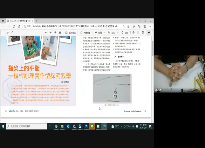Open second Chrome icon on taskbar
The height and width of the screenshot is (148, 205).
[74, 126]
